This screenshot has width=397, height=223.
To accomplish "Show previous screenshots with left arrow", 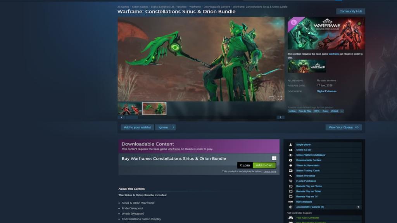I will coord(121,117).
